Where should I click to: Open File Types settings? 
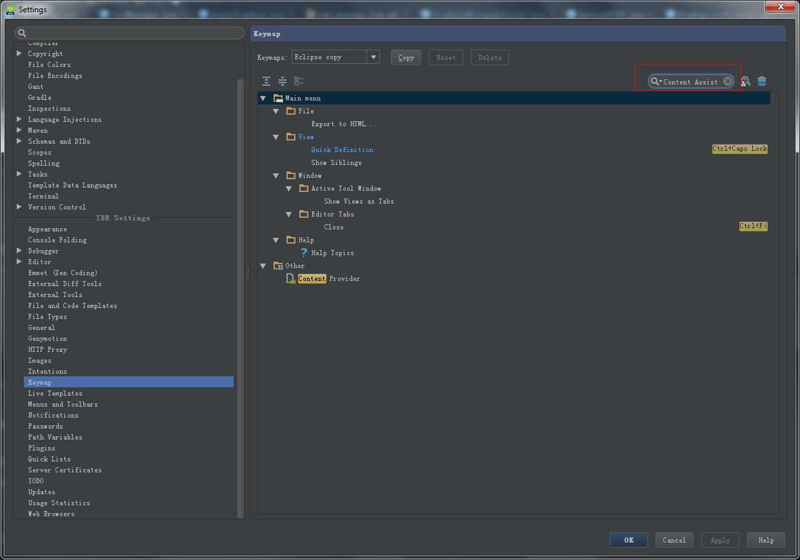(x=47, y=316)
